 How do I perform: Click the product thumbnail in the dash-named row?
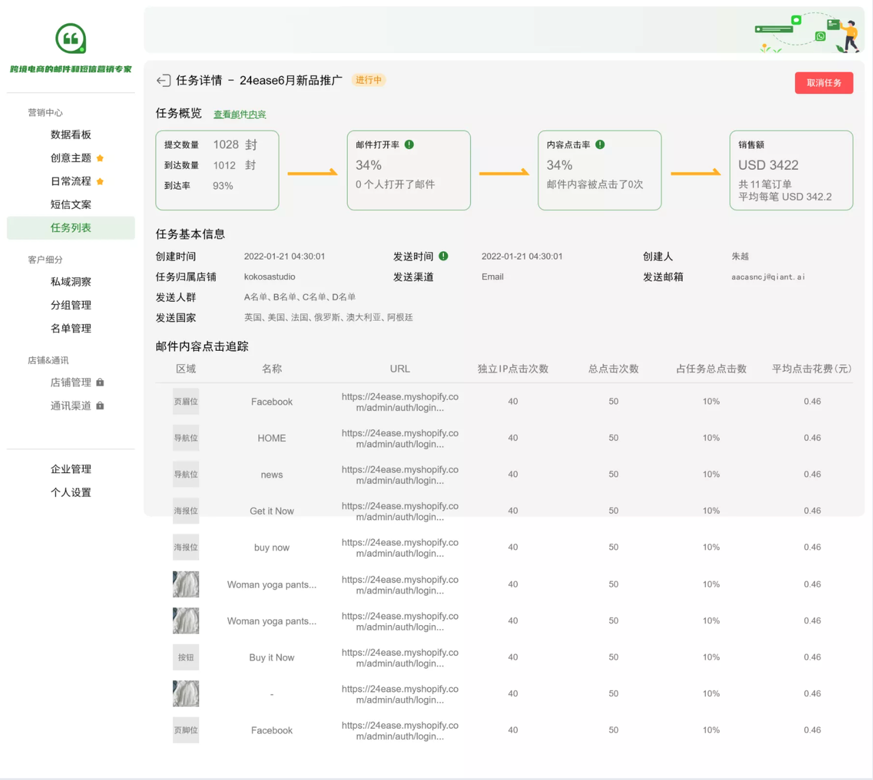tap(186, 693)
